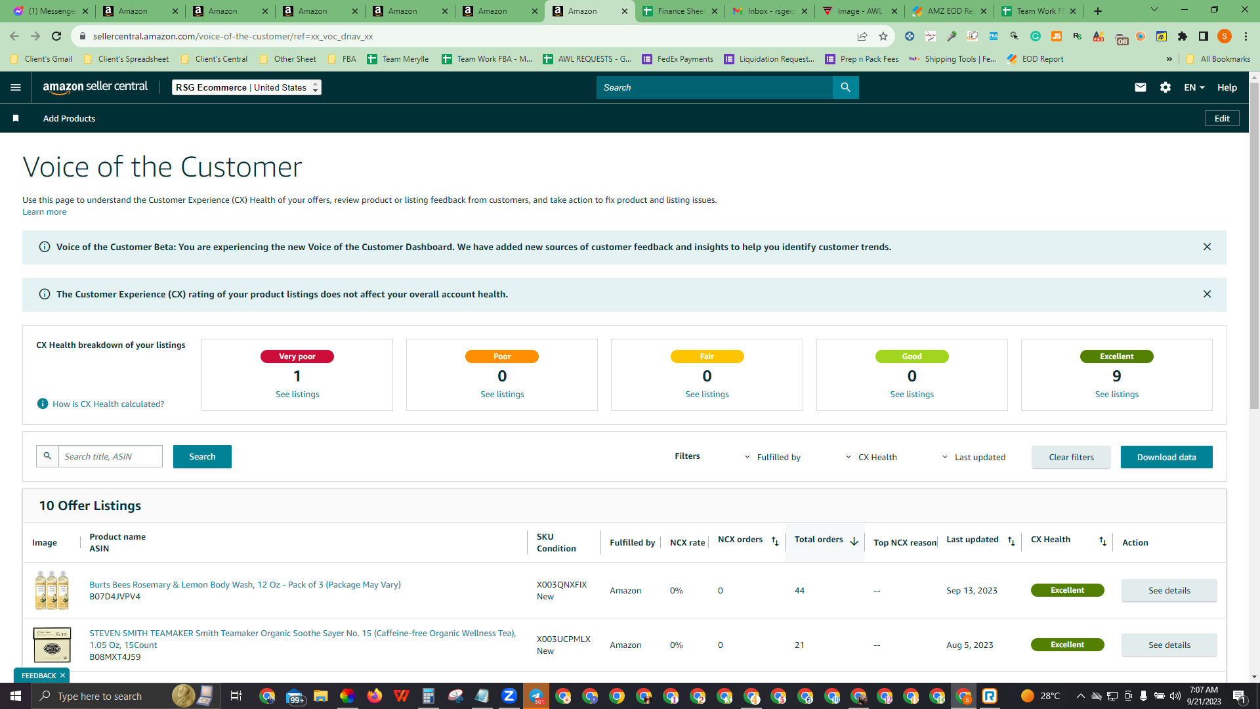This screenshot has width=1260, height=709.
Task: Switch to the AMZ EOD Report tab
Action: click(950, 11)
